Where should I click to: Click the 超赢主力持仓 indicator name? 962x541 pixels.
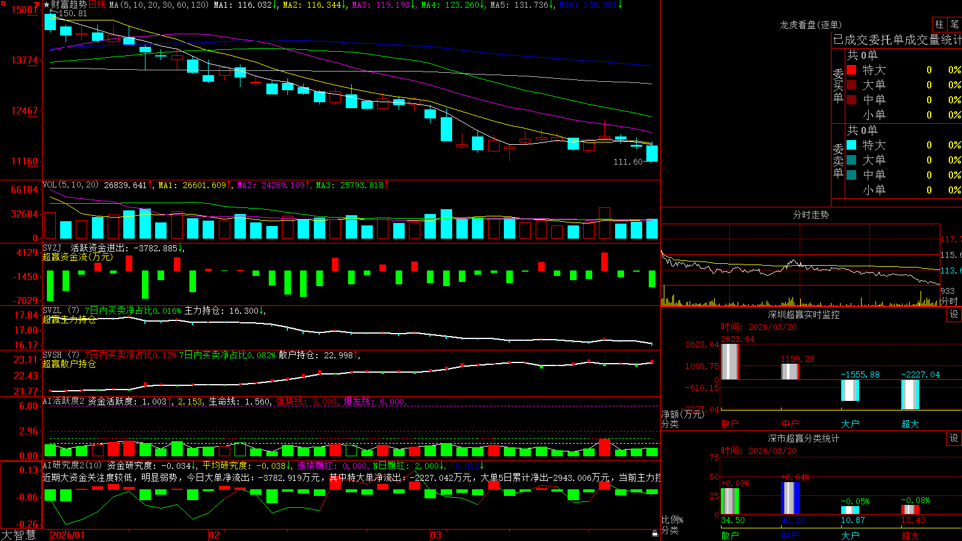click(x=69, y=319)
